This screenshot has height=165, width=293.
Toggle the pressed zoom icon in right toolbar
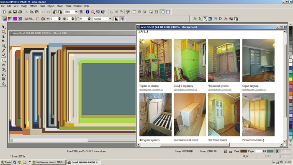tap(205, 19)
